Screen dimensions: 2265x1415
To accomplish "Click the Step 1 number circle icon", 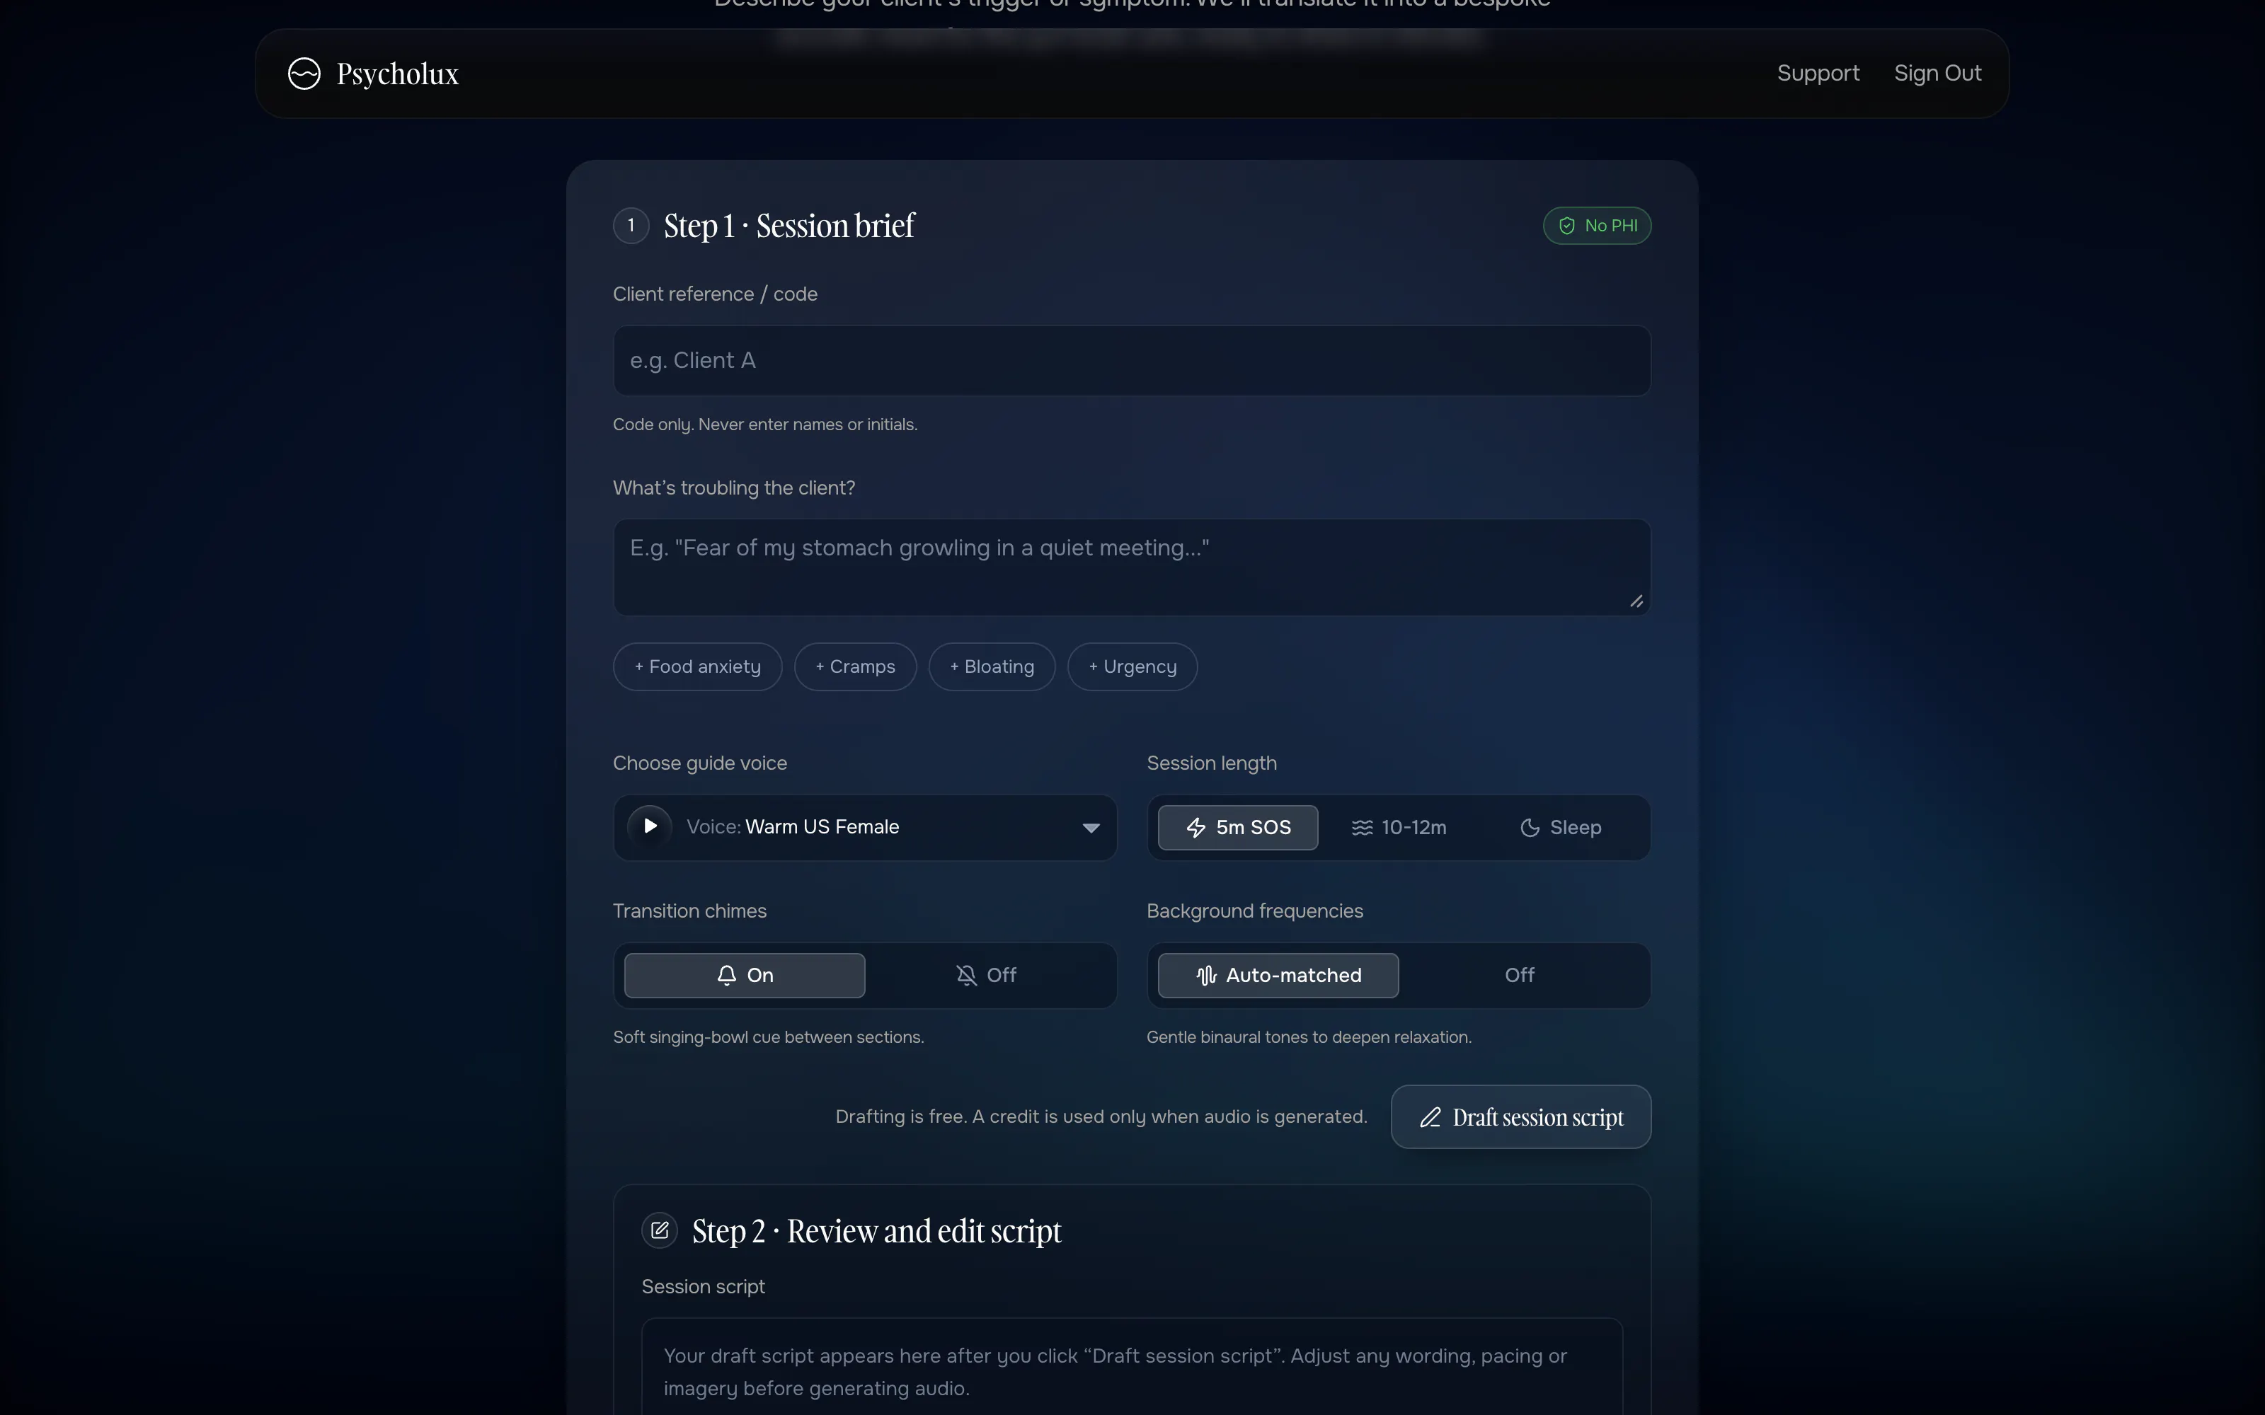I will [x=631, y=226].
